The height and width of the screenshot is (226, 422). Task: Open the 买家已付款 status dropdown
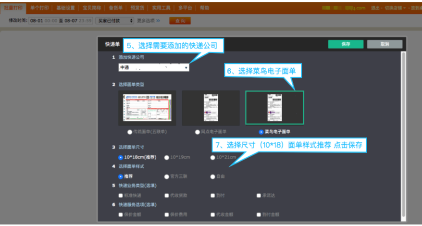114,21
